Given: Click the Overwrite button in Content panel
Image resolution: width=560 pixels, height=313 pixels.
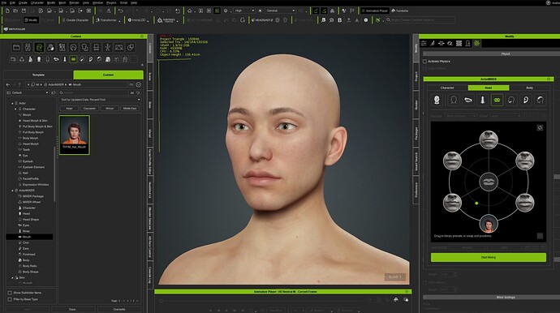Looking at the screenshot, I should tap(119, 310).
